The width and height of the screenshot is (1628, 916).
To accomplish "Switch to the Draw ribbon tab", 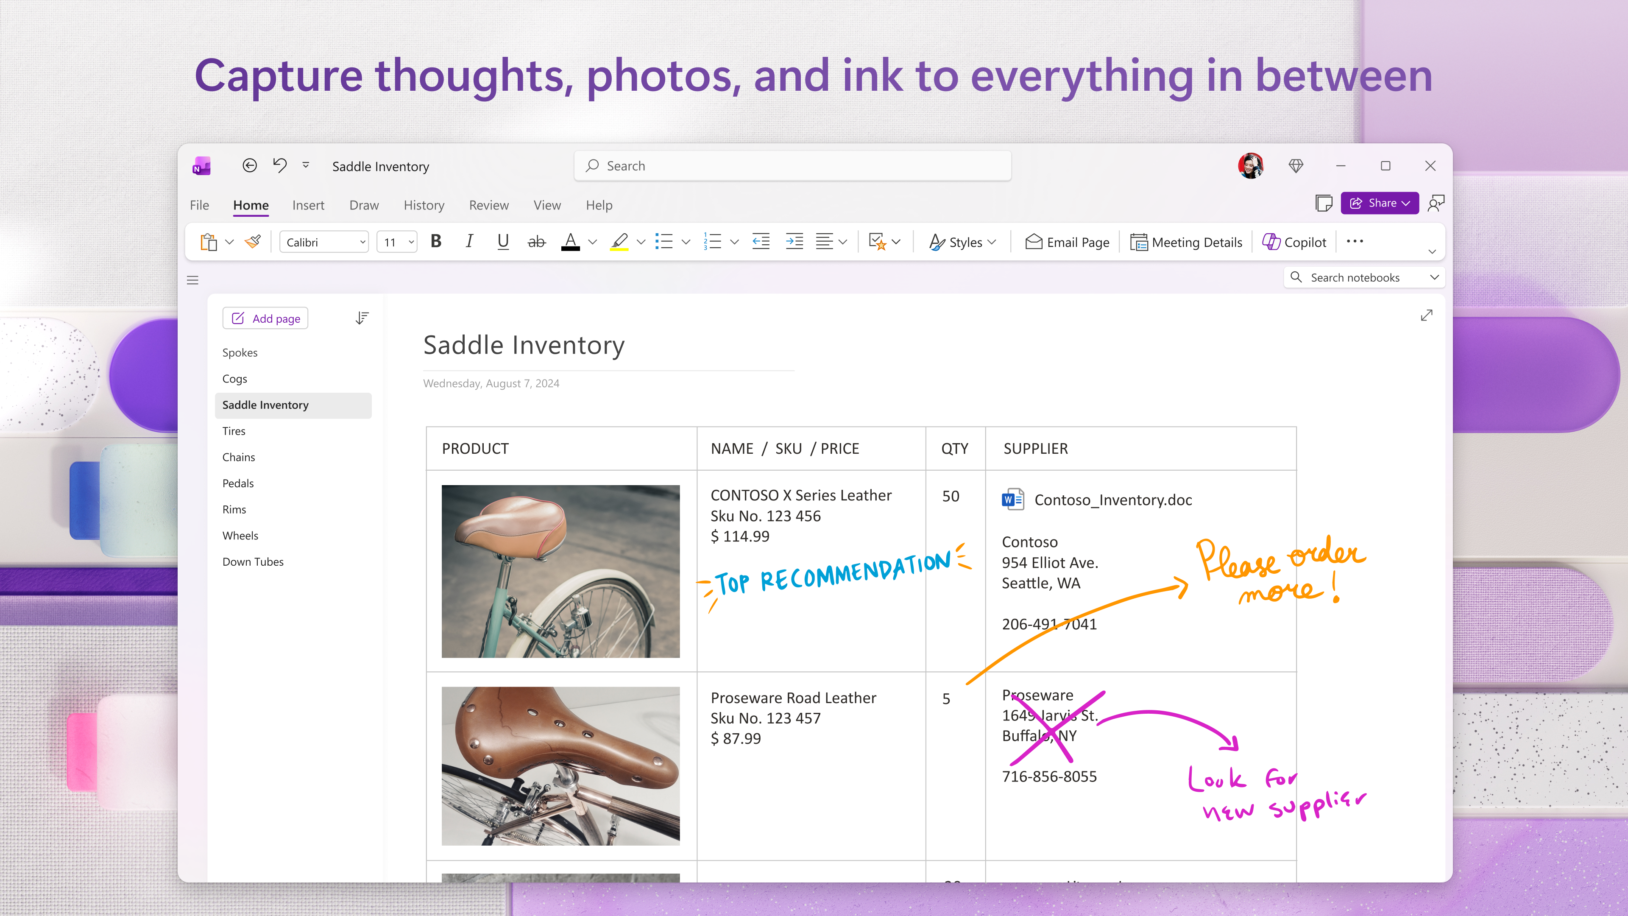I will [x=363, y=205].
